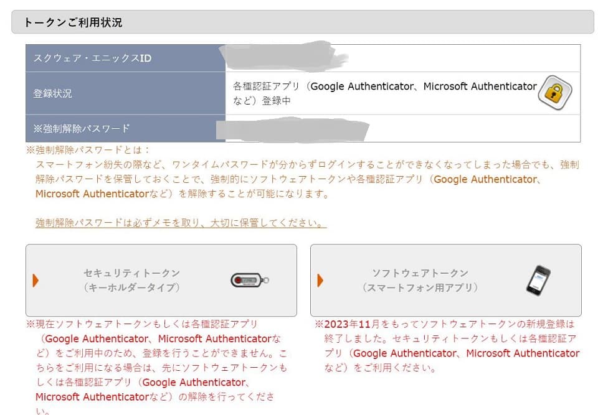Click the redacted Square Enix ID value
The image size is (598, 415).
[x=284, y=57]
